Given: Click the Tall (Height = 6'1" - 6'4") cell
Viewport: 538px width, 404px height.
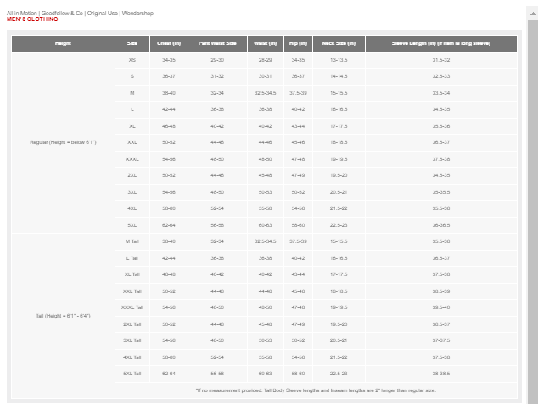Looking at the screenshot, I should 63,316.
